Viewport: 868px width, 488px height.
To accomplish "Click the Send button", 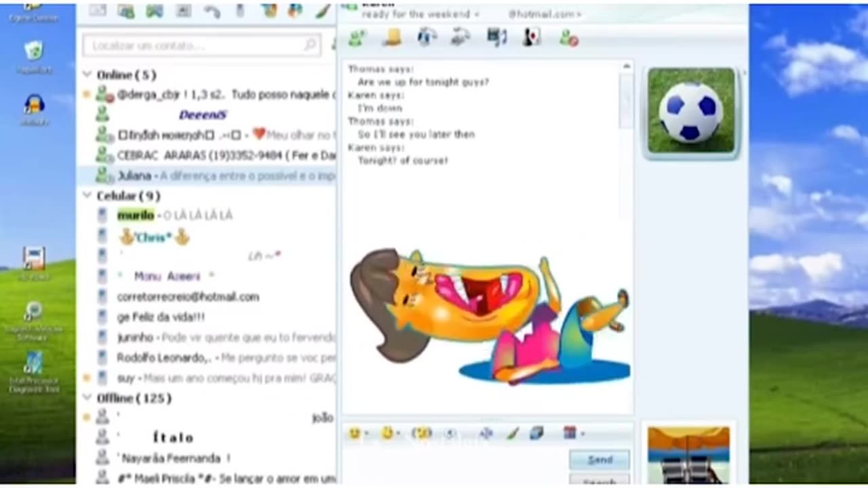I will point(599,460).
